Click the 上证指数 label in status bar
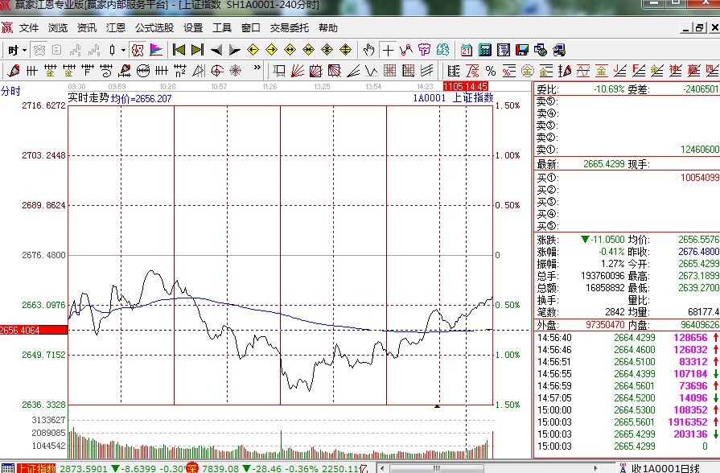 (36, 467)
